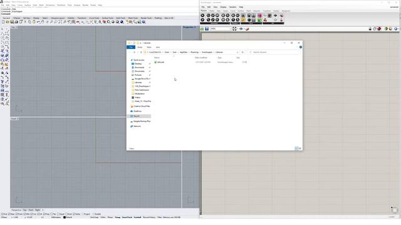Screen dimensions: 401x225
Task: Click File Explorer Up arrow navigation icon
Action: tap(141, 52)
